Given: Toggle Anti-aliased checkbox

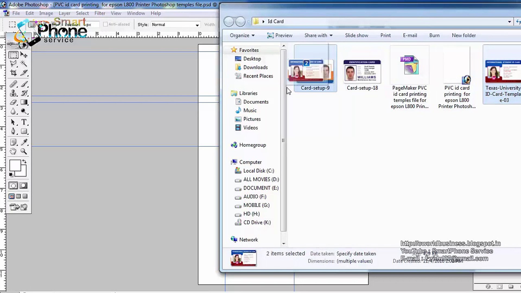Looking at the screenshot, I should [x=105, y=24].
